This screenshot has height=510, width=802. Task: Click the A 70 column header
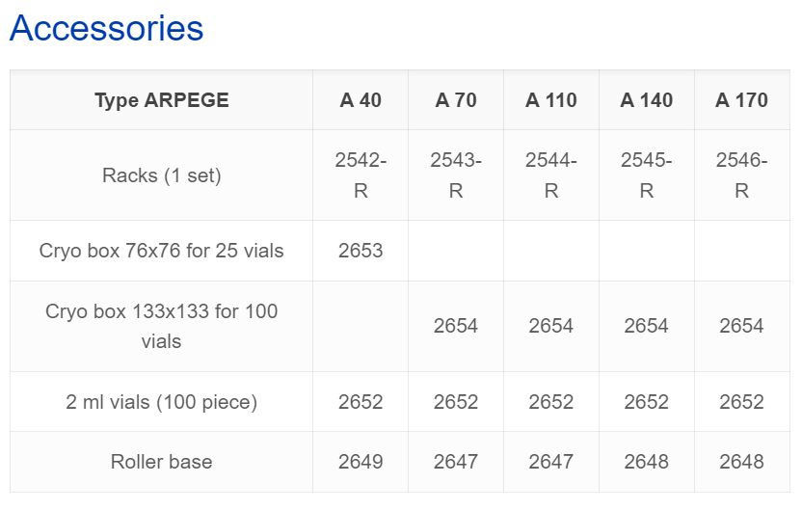point(456,100)
